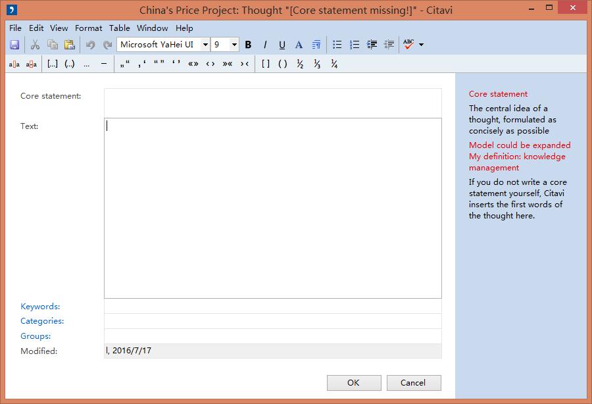Open spell check dropdown arrow
The height and width of the screenshot is (404, 592).
[422, 45]
